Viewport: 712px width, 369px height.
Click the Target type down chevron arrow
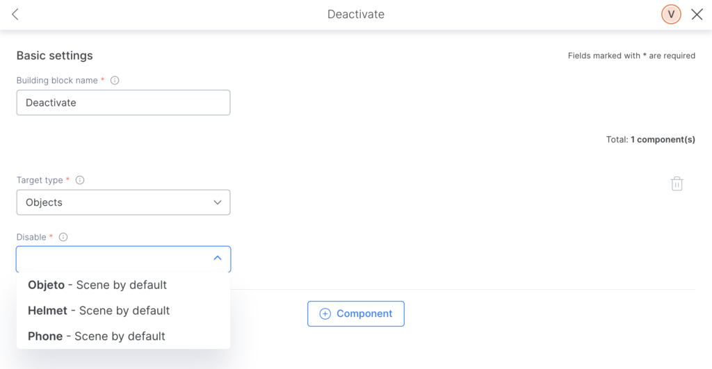(x=218, y=202)
